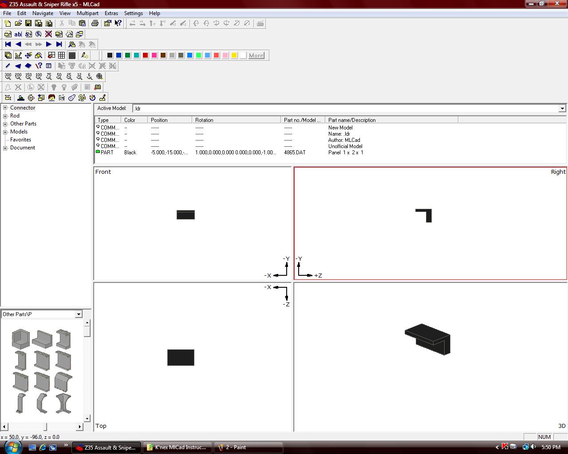The image size is (568, 454).
Task: Open the Edit menu
Action: click(x=22, y=13)
